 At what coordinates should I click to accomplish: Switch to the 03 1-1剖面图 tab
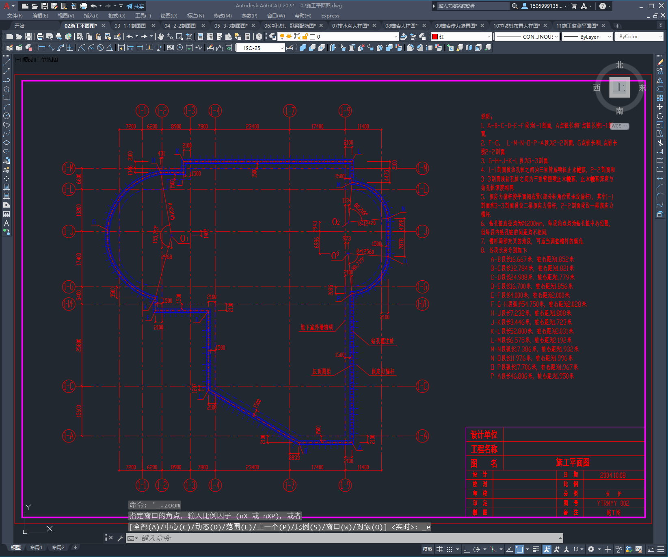coord(130,26)
